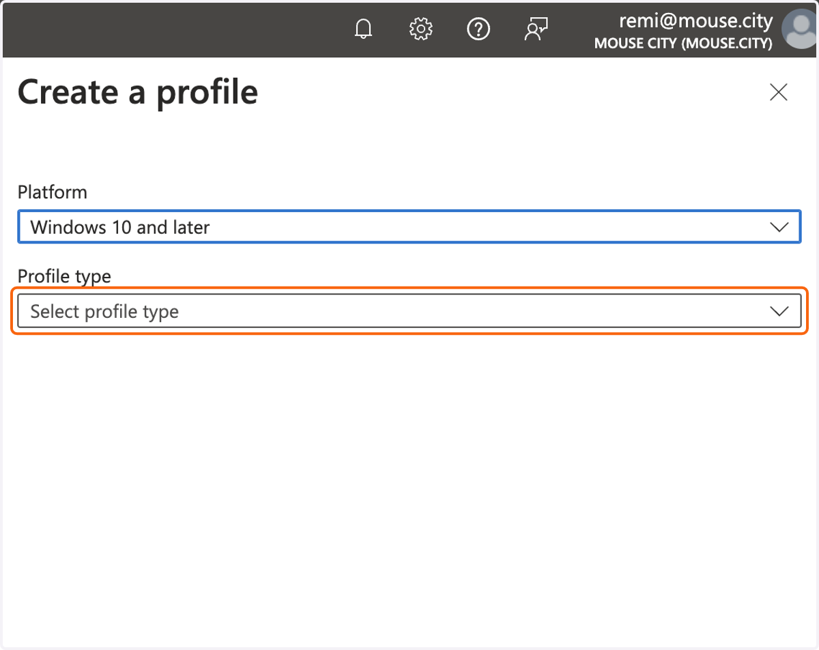Click the Platform field label

53,192
